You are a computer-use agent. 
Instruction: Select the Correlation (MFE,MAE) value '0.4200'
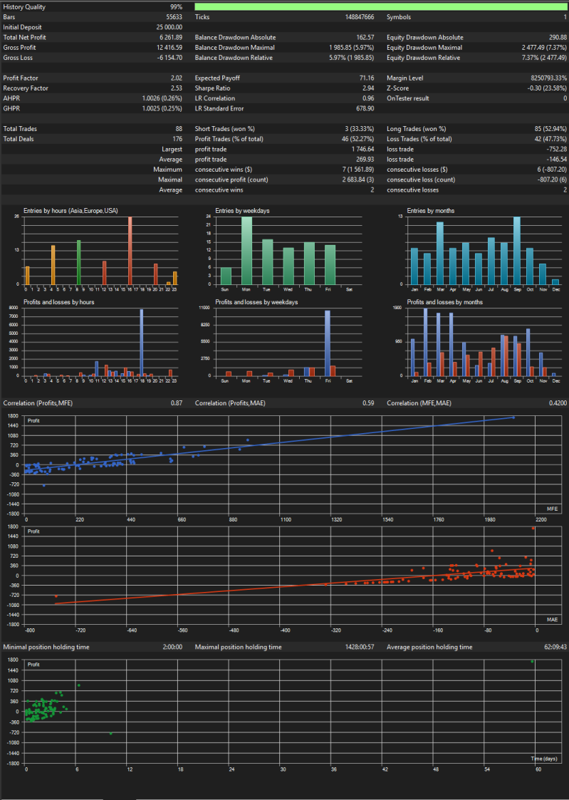coord(558,403)
